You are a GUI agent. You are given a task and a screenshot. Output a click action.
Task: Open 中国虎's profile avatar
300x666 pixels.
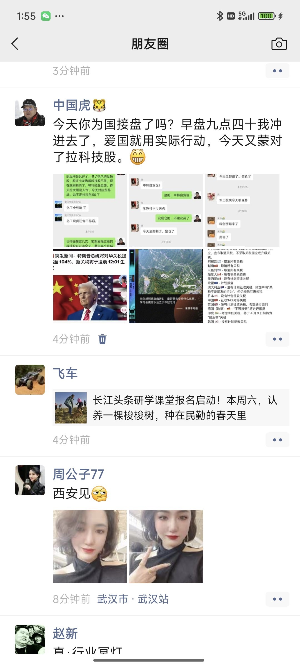coord(30,112)
